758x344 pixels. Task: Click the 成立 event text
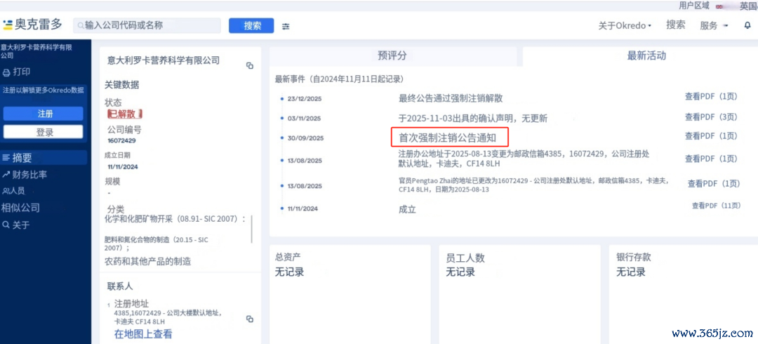tap(407, 209)
